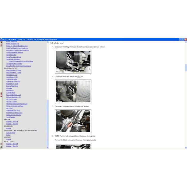This screenshot has width=187, height=187.
Task: Click the main content scrollbar thumb
Action: pos(186,68)
